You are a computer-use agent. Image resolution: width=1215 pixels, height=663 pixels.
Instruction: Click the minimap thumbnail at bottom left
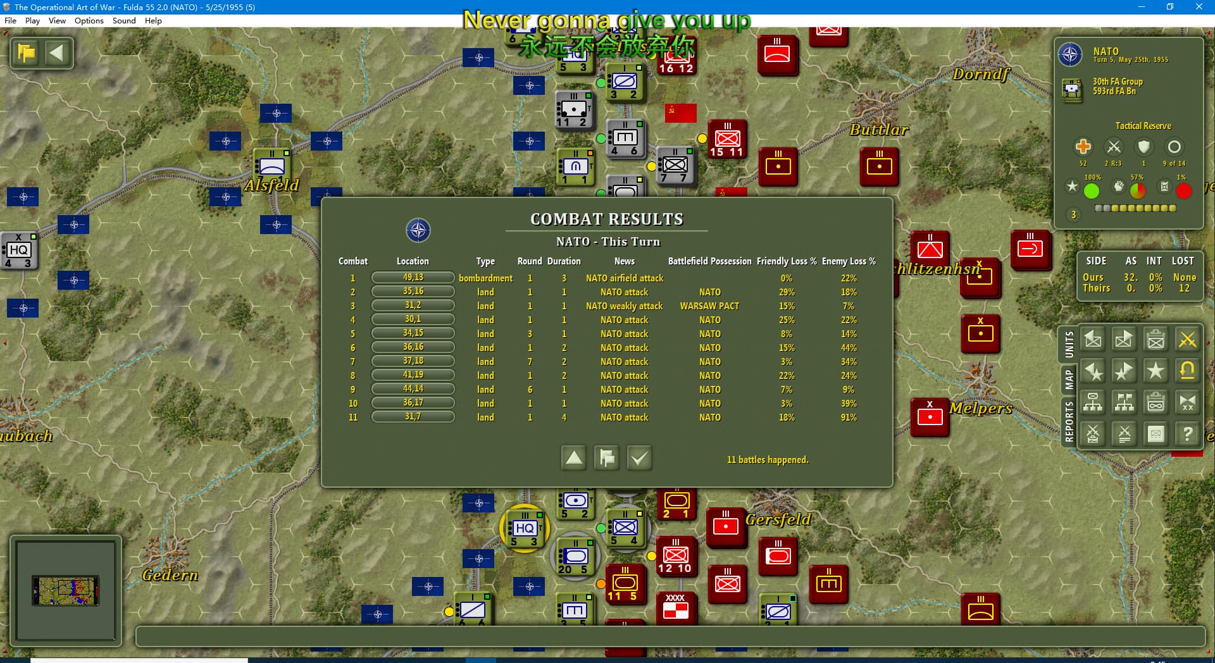pyautogui.click(x=66, y=590)
